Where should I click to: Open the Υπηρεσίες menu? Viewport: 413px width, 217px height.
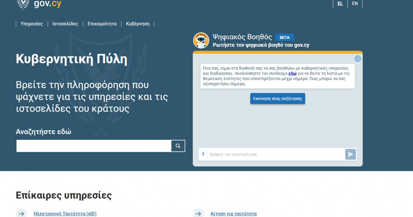click(32, 24)
